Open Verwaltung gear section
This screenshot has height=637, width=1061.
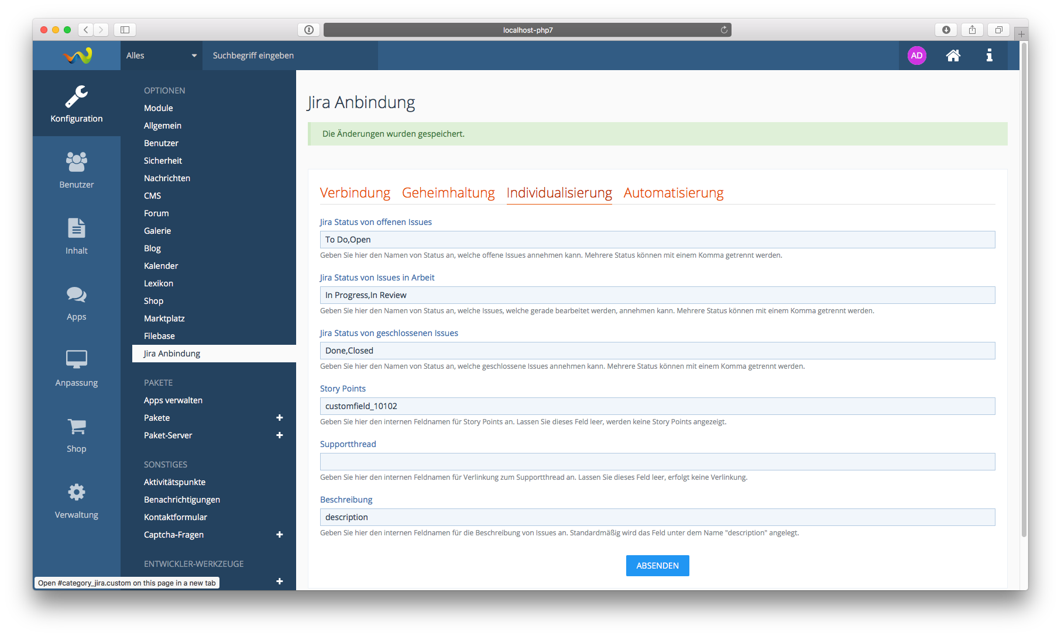[x=76, y=500]
